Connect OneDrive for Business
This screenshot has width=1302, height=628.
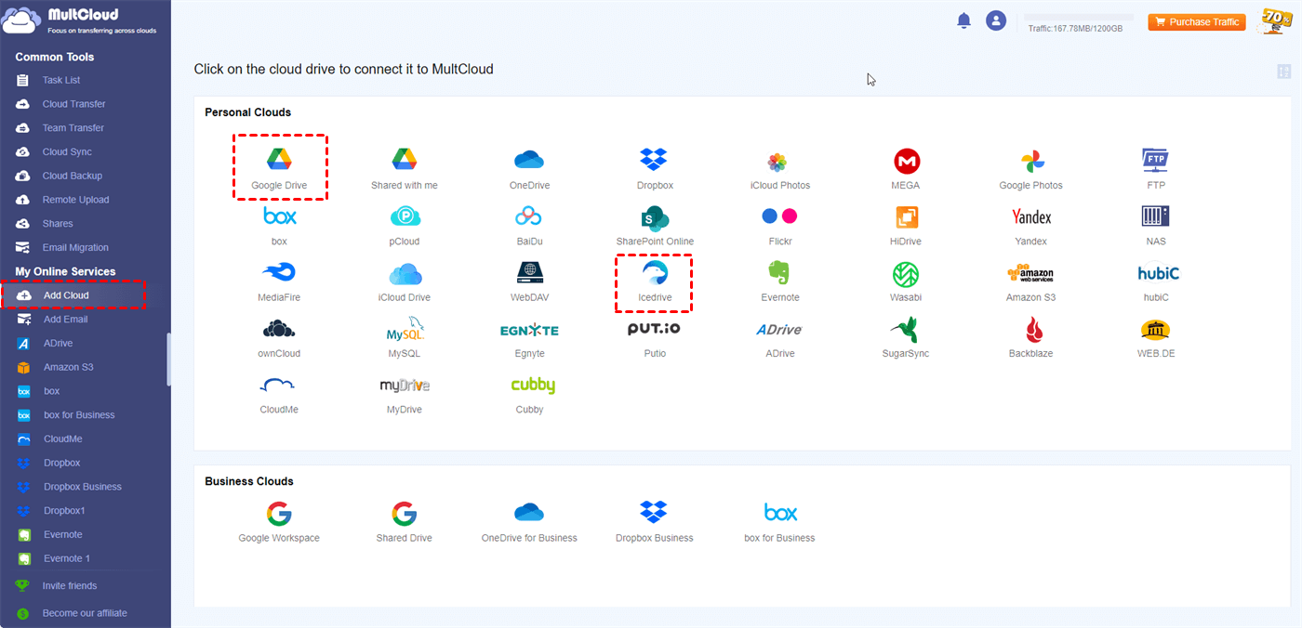(529, 522)
